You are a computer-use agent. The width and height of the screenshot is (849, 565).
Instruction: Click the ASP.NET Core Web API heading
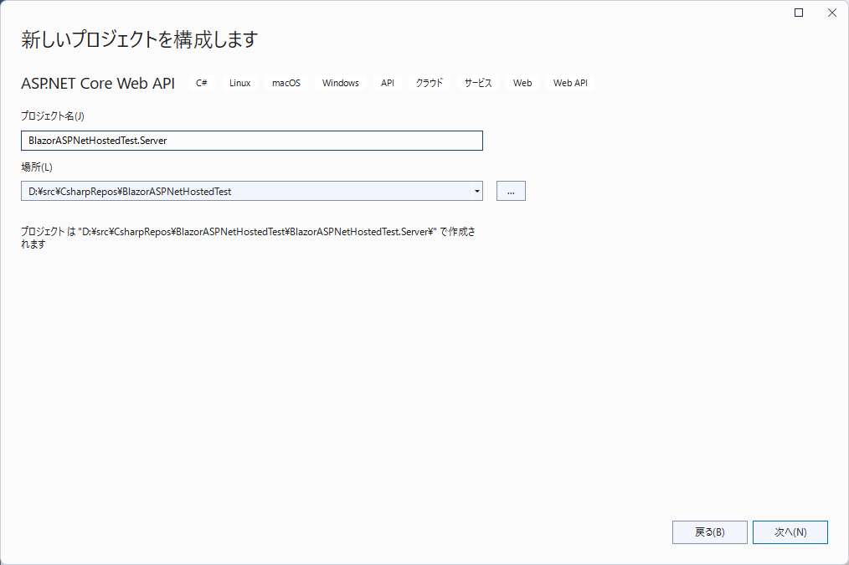98,84
